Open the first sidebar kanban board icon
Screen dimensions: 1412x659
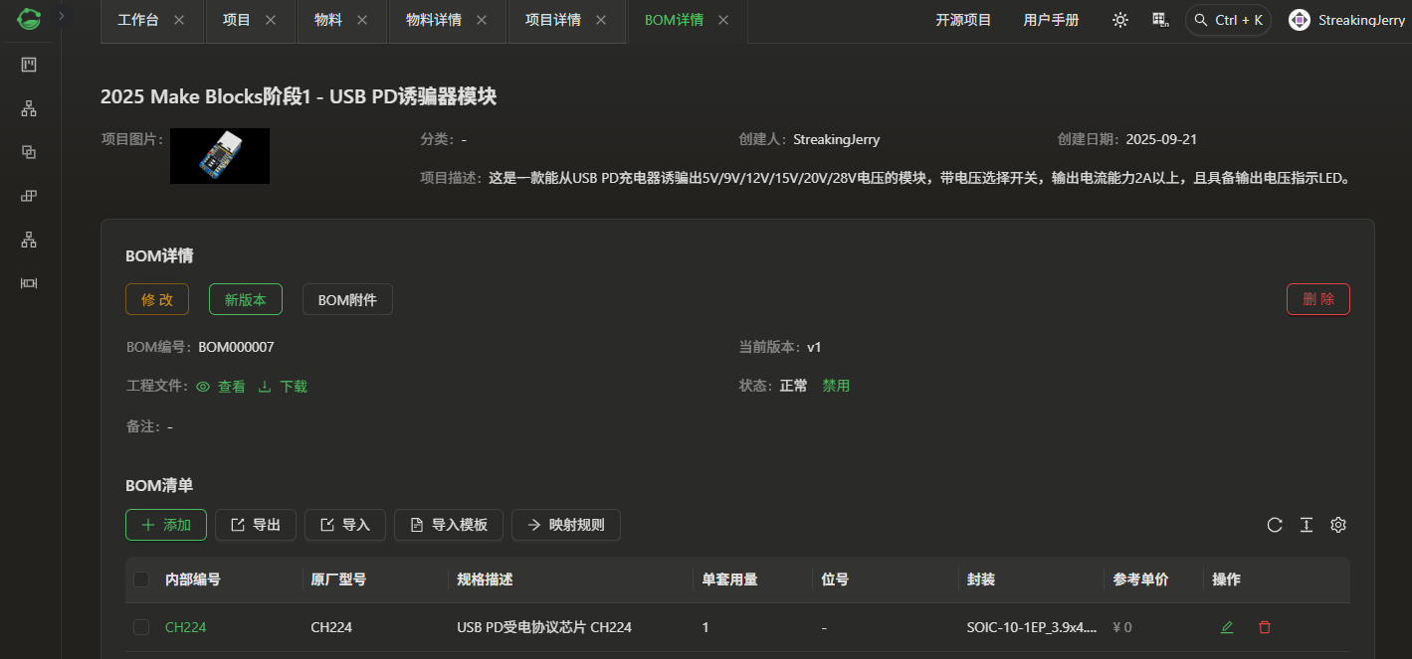pyautogui.click(x=29, y=65)
